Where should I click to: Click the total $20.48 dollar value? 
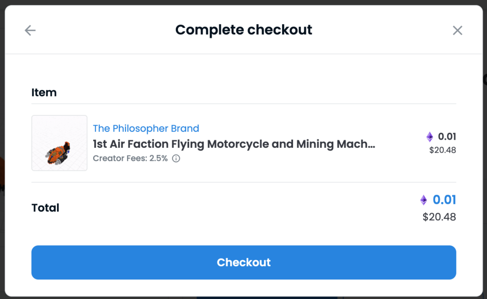tap(439, 217)
